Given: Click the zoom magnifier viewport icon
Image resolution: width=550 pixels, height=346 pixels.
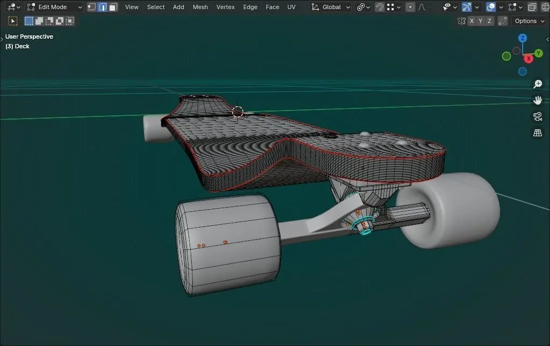Looking at the screenshot, I should pos(537,84).
